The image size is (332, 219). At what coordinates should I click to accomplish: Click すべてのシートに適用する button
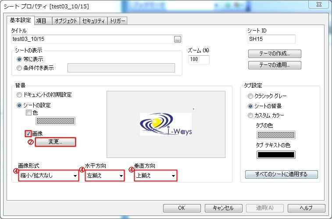282,174
